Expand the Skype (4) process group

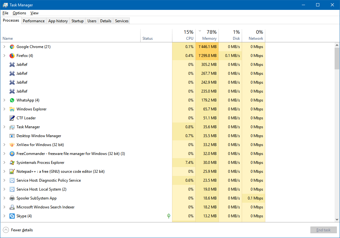coord(4,216)
